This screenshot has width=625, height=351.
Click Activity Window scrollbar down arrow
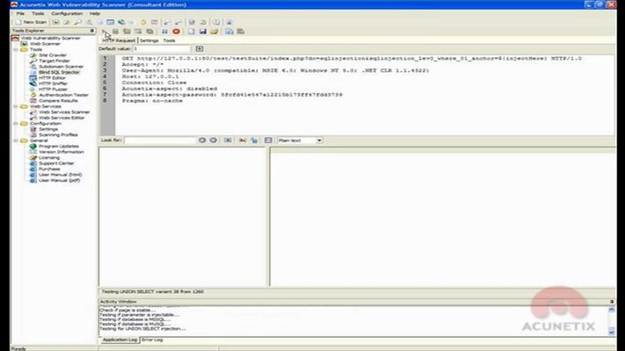pos(612,332)
